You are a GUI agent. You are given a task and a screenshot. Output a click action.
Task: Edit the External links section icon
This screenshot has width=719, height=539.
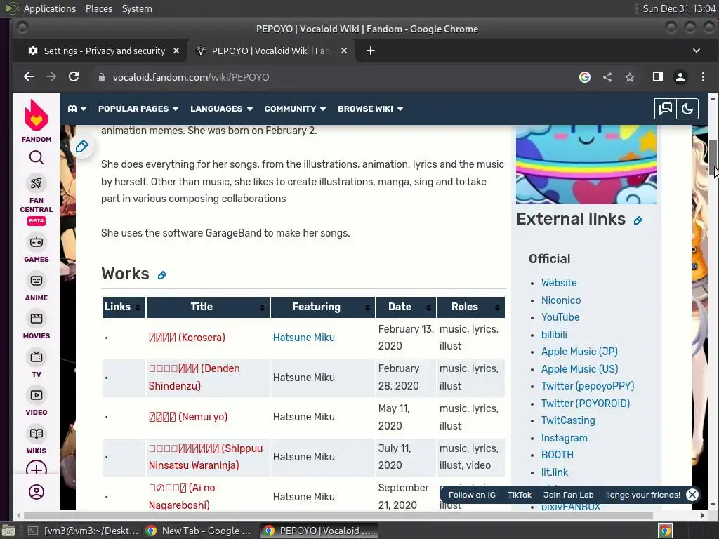638,220
